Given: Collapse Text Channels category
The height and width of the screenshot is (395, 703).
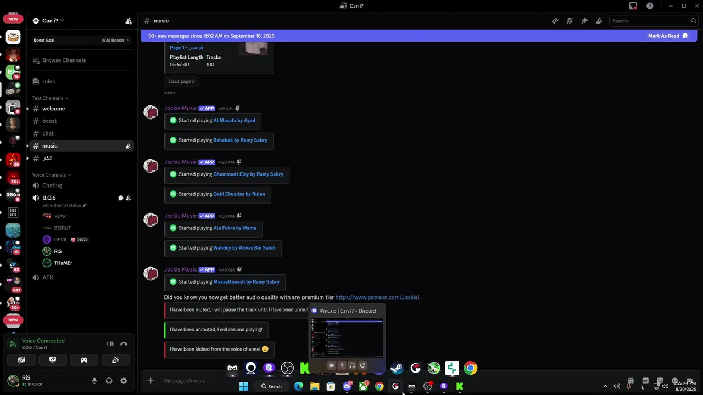Looking at the screenshot, I should [x=50, y=98].
